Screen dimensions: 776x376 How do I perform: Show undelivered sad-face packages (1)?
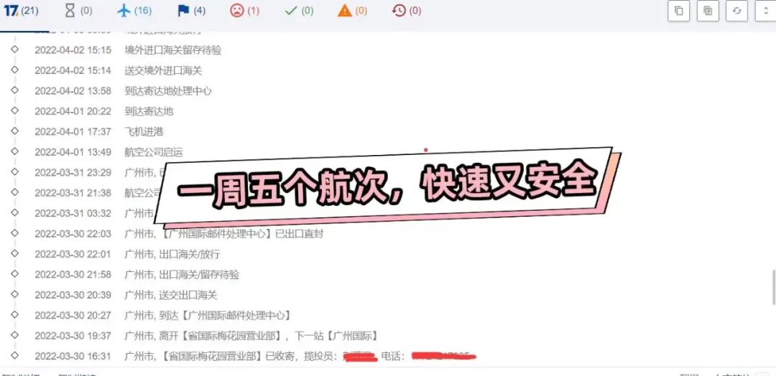tap(244, 10)
